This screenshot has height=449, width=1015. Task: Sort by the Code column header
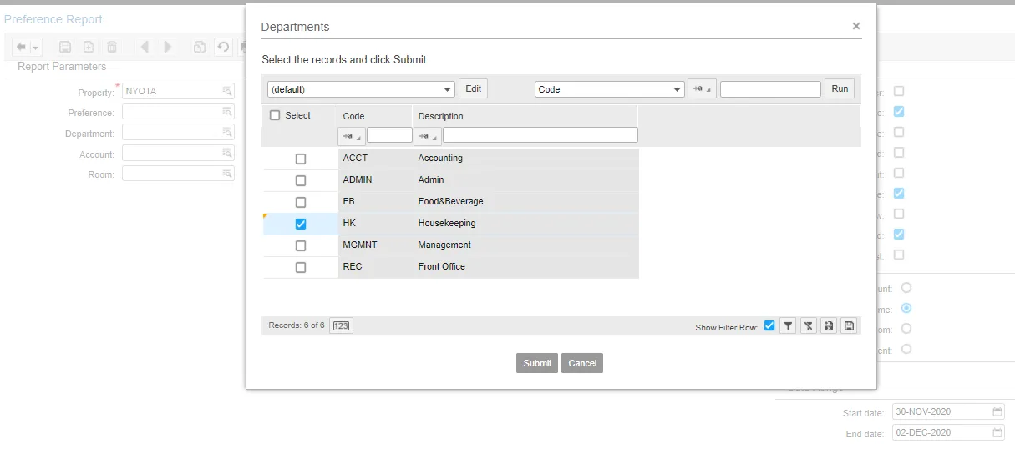click(354, 116)
